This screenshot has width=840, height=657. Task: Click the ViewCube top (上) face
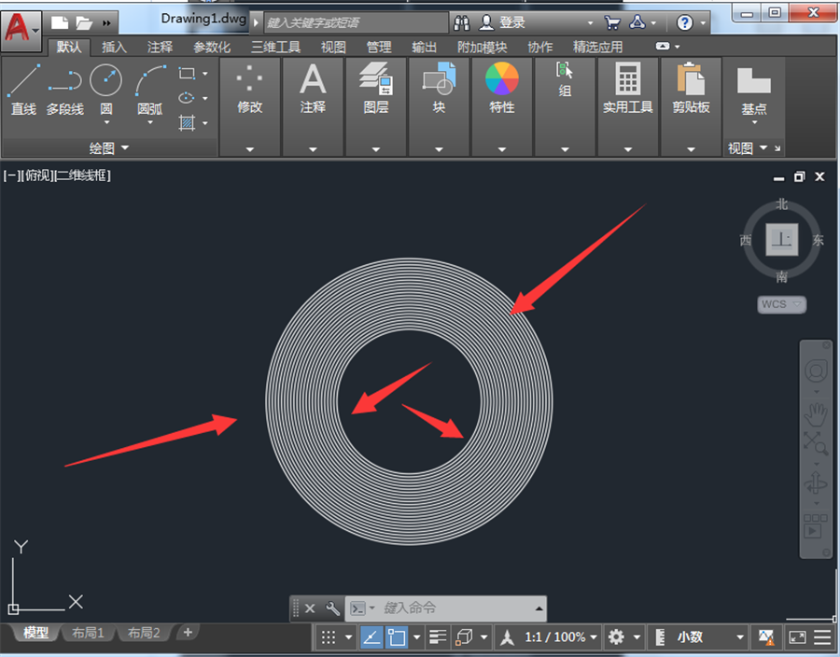coord(781,239)
